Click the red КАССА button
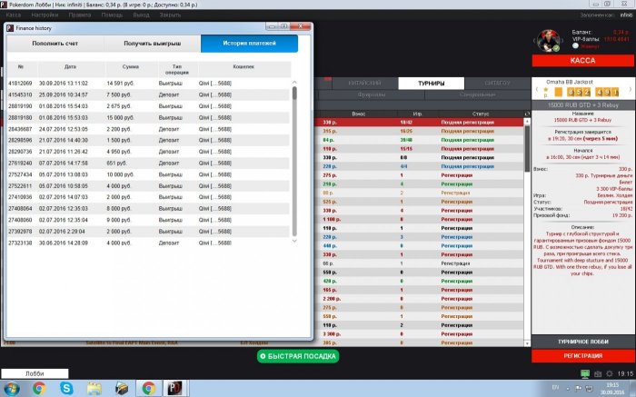 (x=583, y=61)
